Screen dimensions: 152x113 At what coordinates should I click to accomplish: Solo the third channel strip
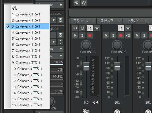(144, 35)
